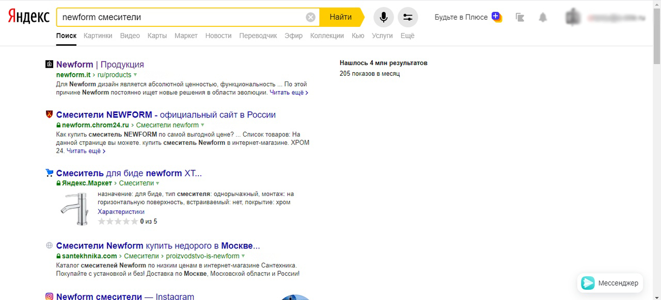Switch to the Эфир tab
Screen dimensions: 661x300
tap(293, 36)
